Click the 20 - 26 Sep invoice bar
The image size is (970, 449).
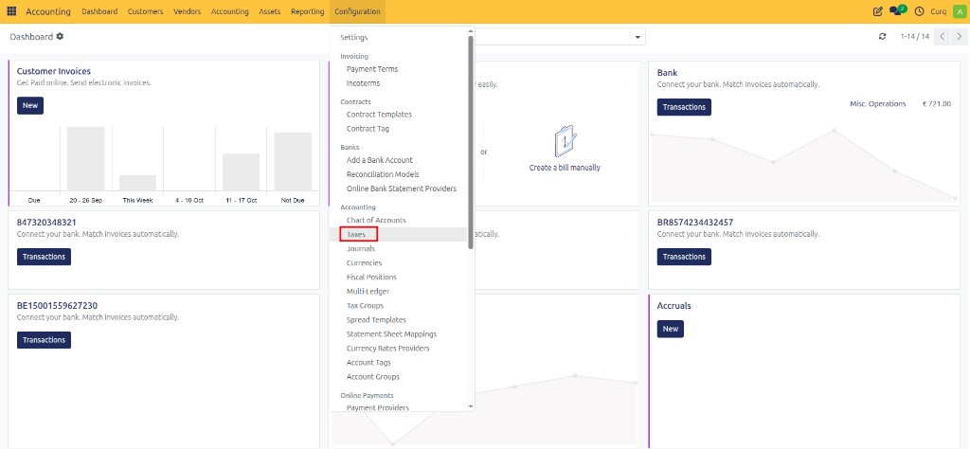[x=86, y=158]
